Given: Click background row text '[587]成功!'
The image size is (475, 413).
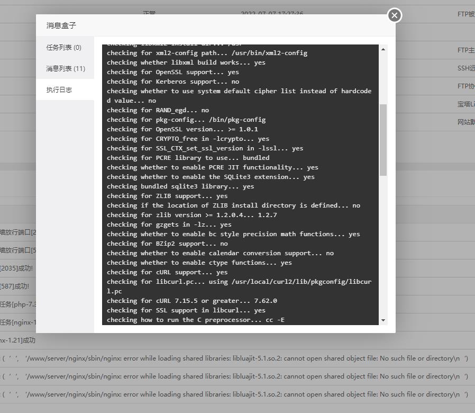Looking at the screenshot, I should click(14, 286).
